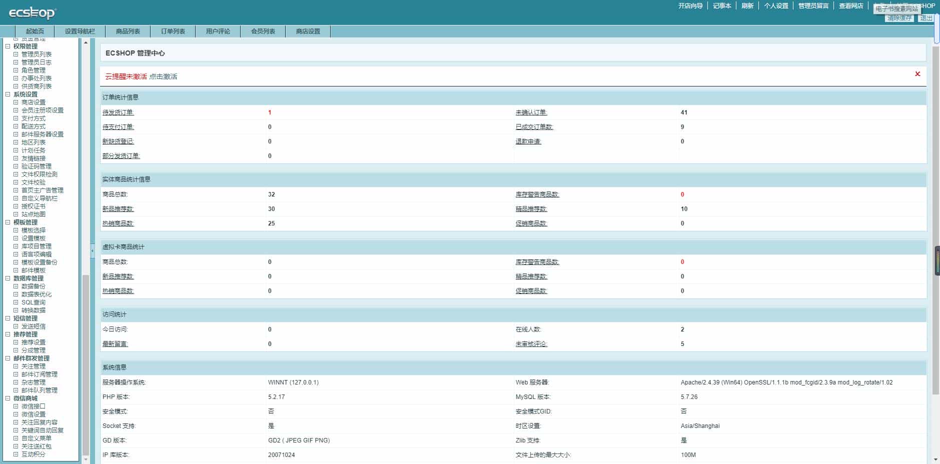Image resolution: width=940 pixels, height=464 pixels.
Task: Click the icon beside 授权证书 in sidebar
Action: pos(16,206)
